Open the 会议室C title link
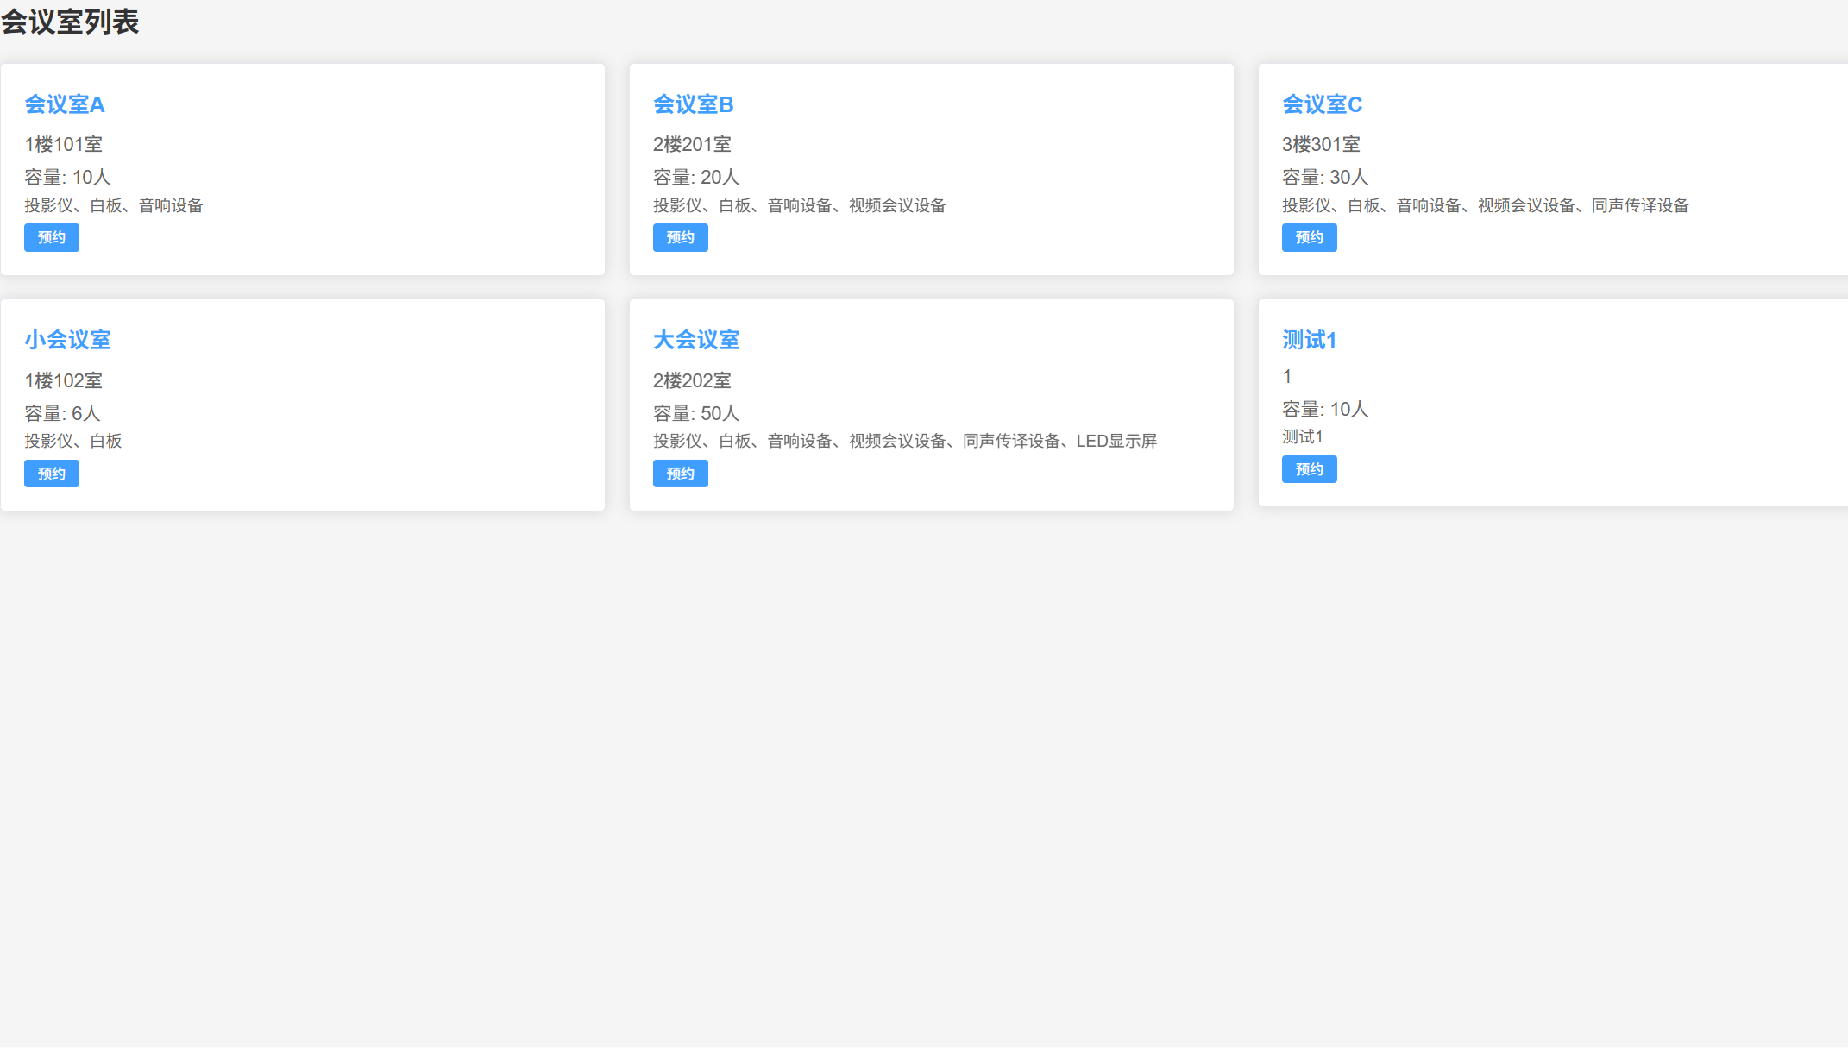The height and width of the screenshot is (1048, 1848). point(1322,104)
